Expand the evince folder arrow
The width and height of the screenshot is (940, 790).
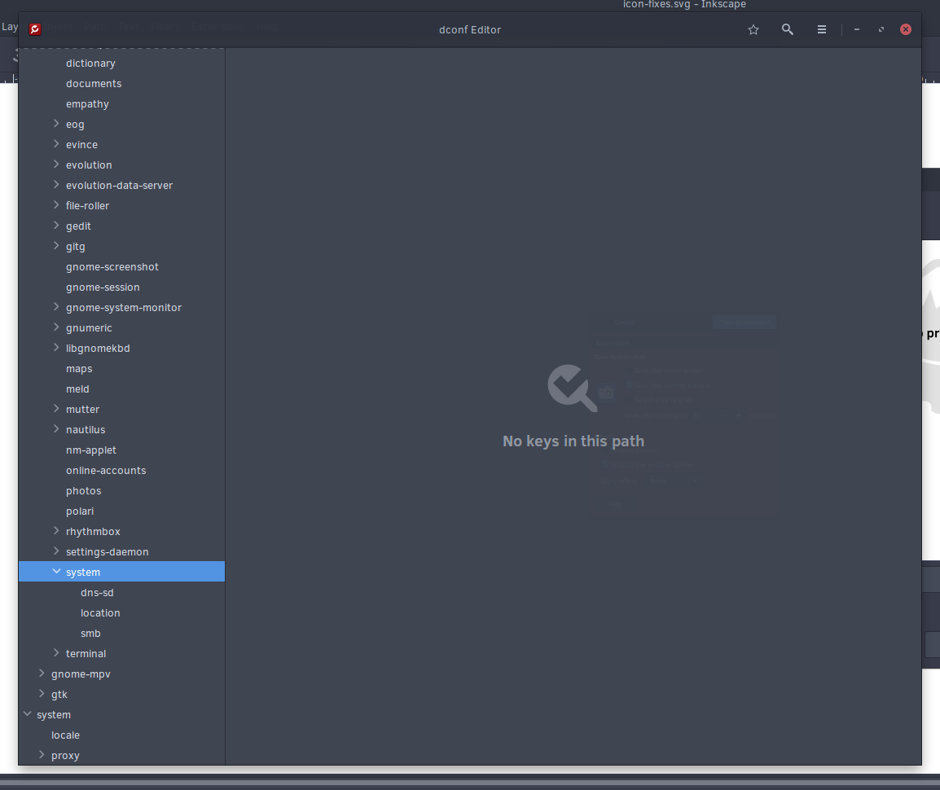click(56, 144)
